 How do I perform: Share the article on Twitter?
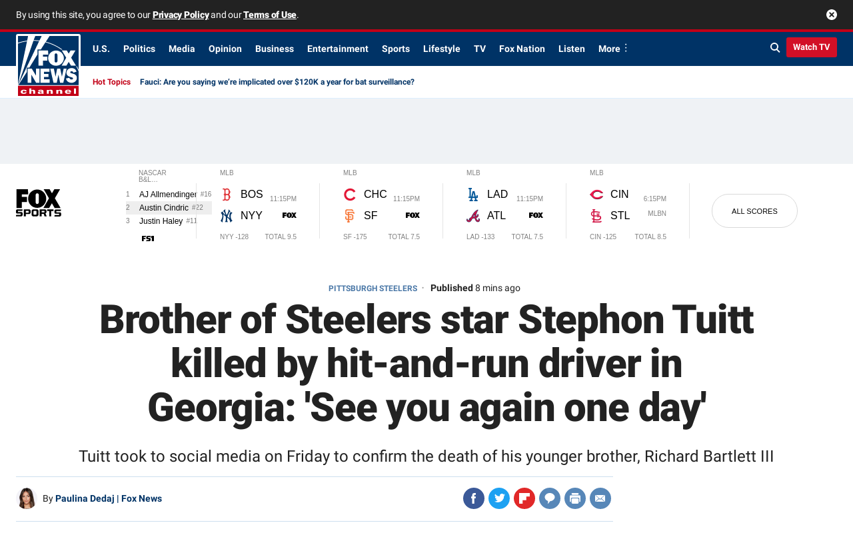click(x=499, y=498)
